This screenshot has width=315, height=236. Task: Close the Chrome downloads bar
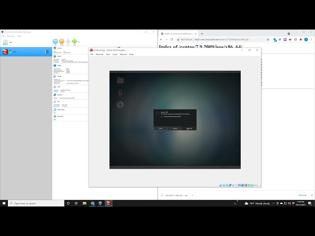point(312,195)
